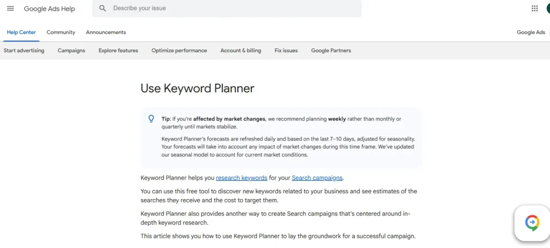Click the lightbulb tip icon
This screenshot has width=550, height=248.
tap(151, 119)
